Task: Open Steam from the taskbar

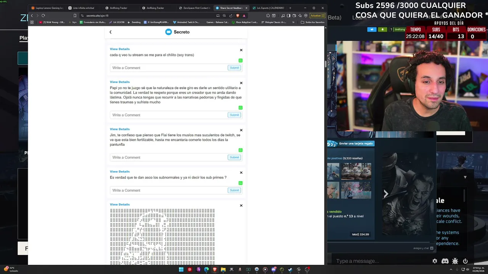Action: (x=290, y=269)
